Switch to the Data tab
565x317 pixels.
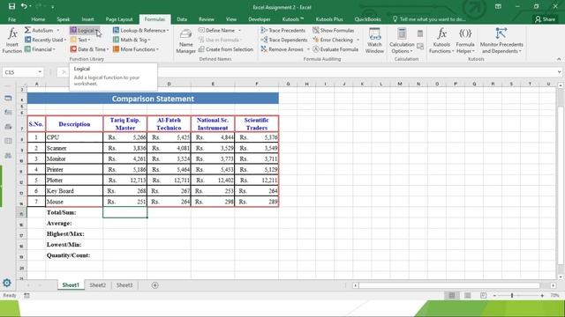(182, 19)
